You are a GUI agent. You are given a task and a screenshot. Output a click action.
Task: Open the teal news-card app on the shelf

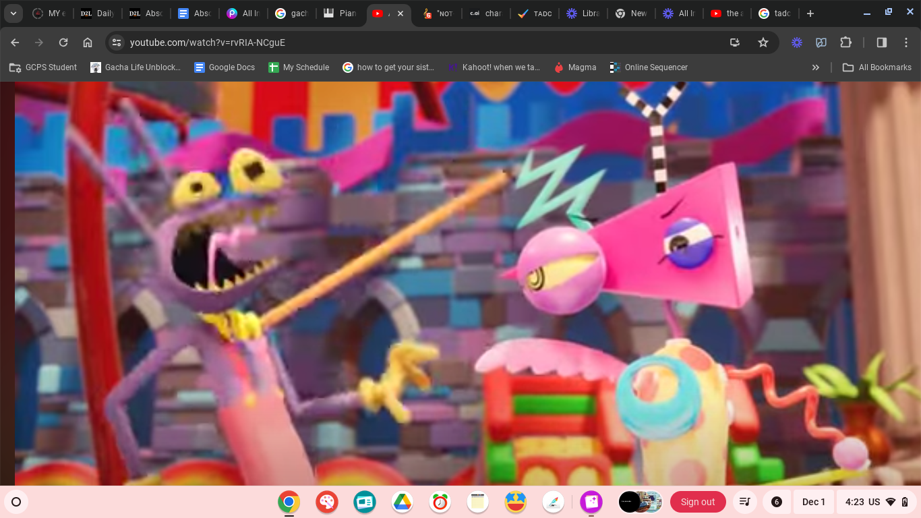pos(365,502)
